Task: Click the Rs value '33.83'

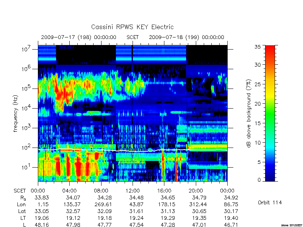Action: tap(42, 197)
